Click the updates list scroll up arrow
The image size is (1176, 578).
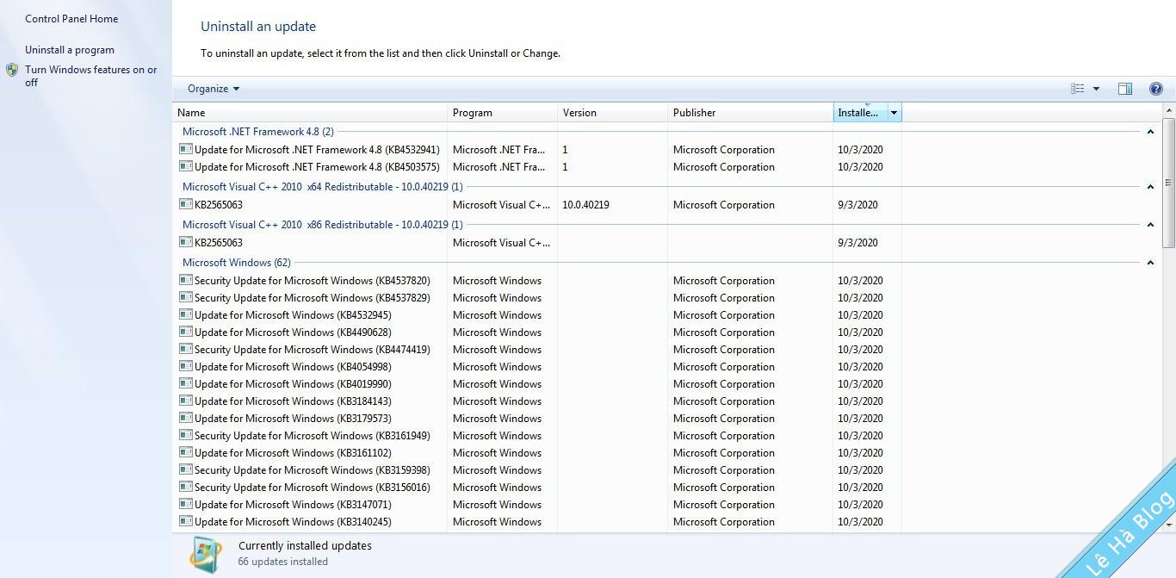pyautogui.click(x=1169, y=110)
